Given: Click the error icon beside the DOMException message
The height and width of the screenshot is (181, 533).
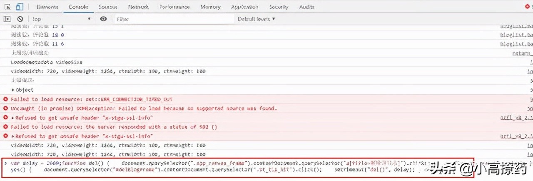Looking at the screenshot, I should coord(6,108).
